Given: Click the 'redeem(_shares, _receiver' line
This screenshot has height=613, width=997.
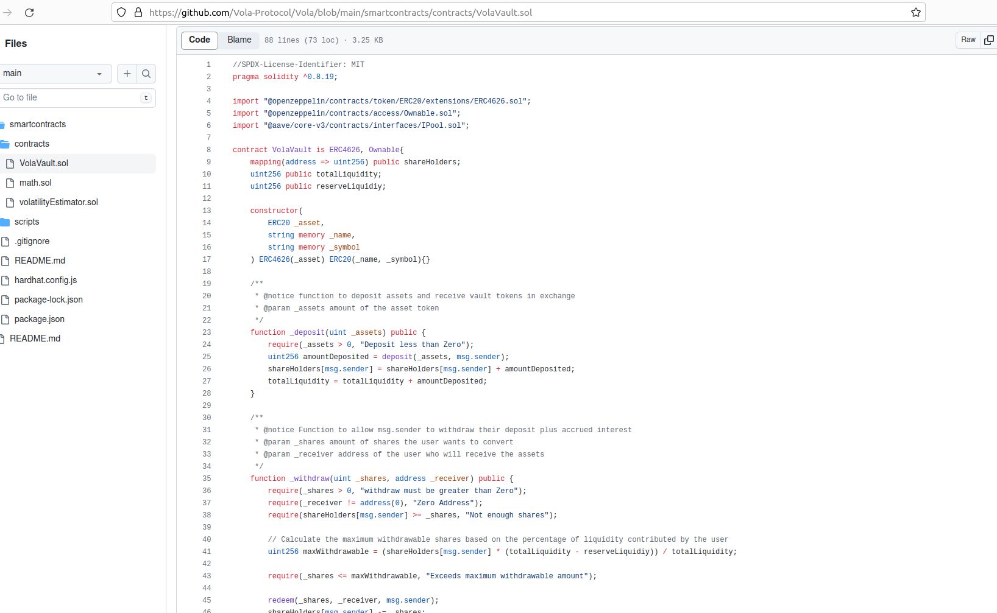Looking at the screenshot, I should 353,600.
